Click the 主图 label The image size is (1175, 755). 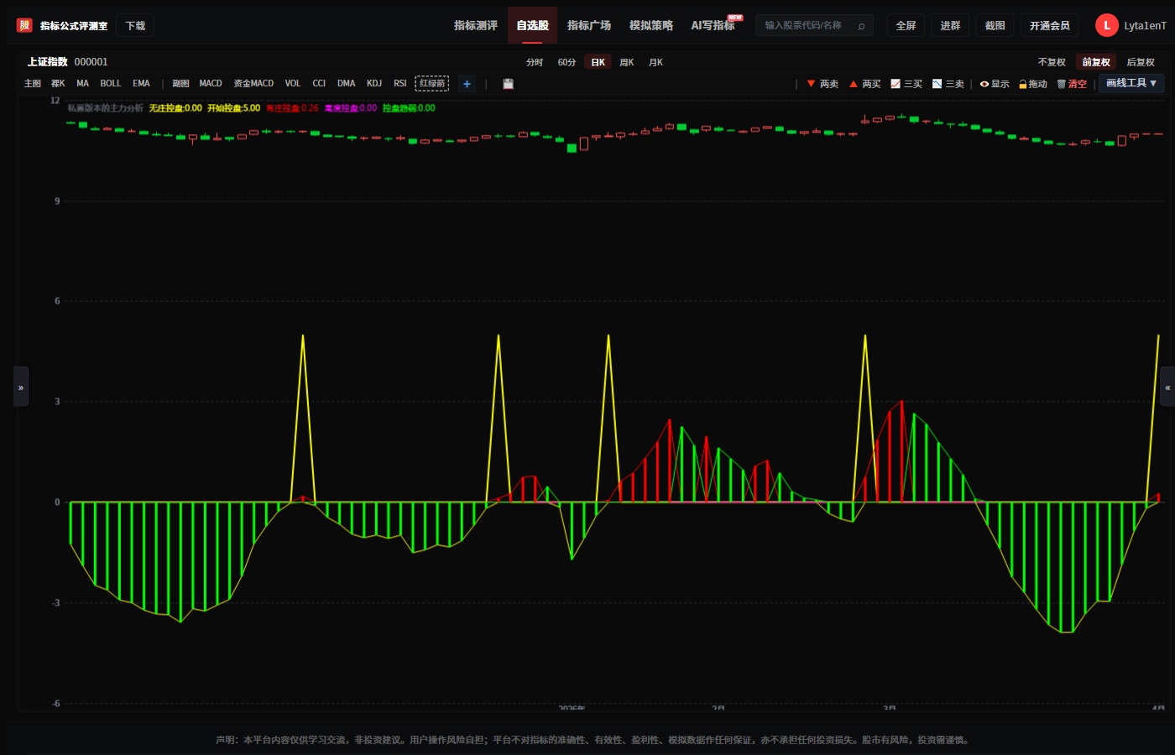(33, 84)
